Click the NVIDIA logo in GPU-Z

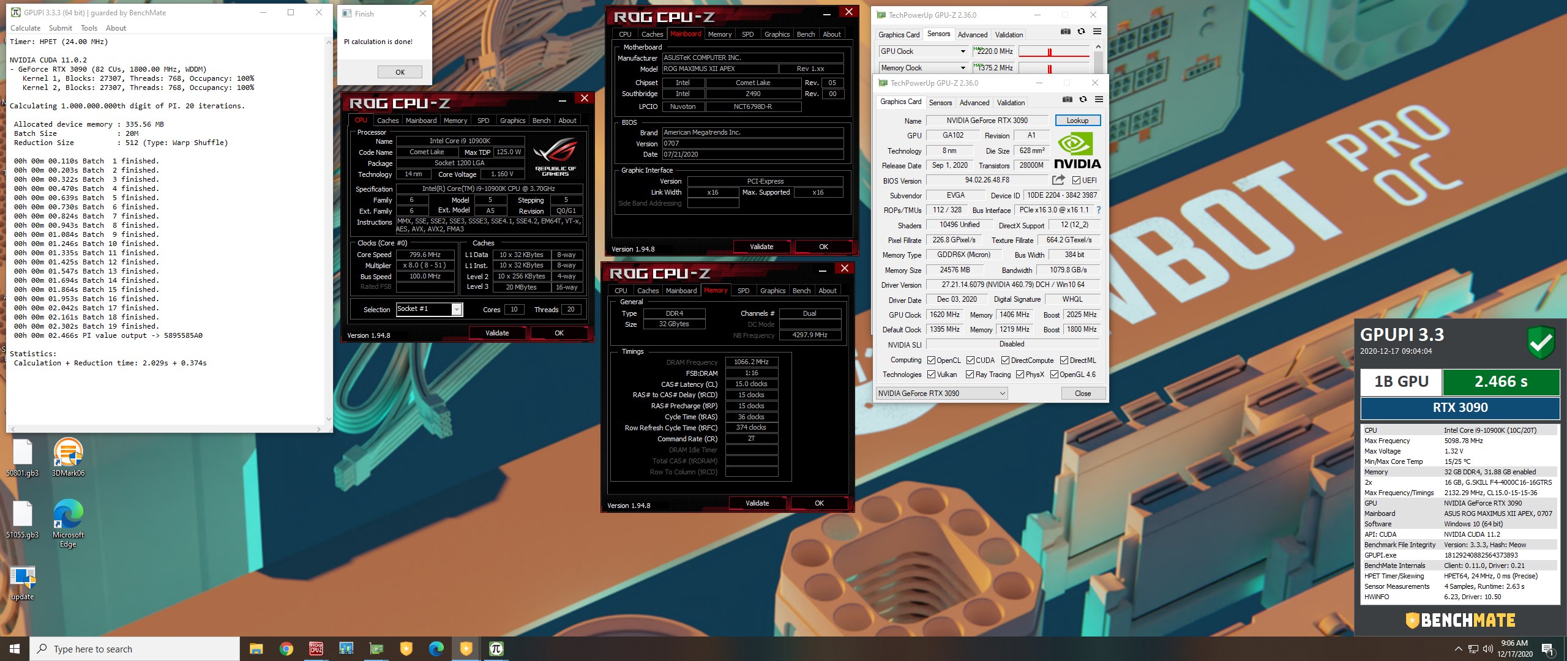click(1077, 151)
